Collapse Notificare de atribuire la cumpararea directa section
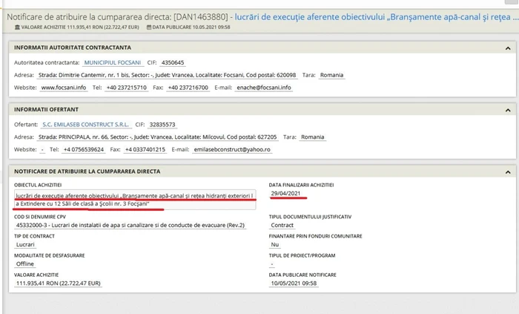The height and width of the screenshot is (314, 519). pos(508,172)
